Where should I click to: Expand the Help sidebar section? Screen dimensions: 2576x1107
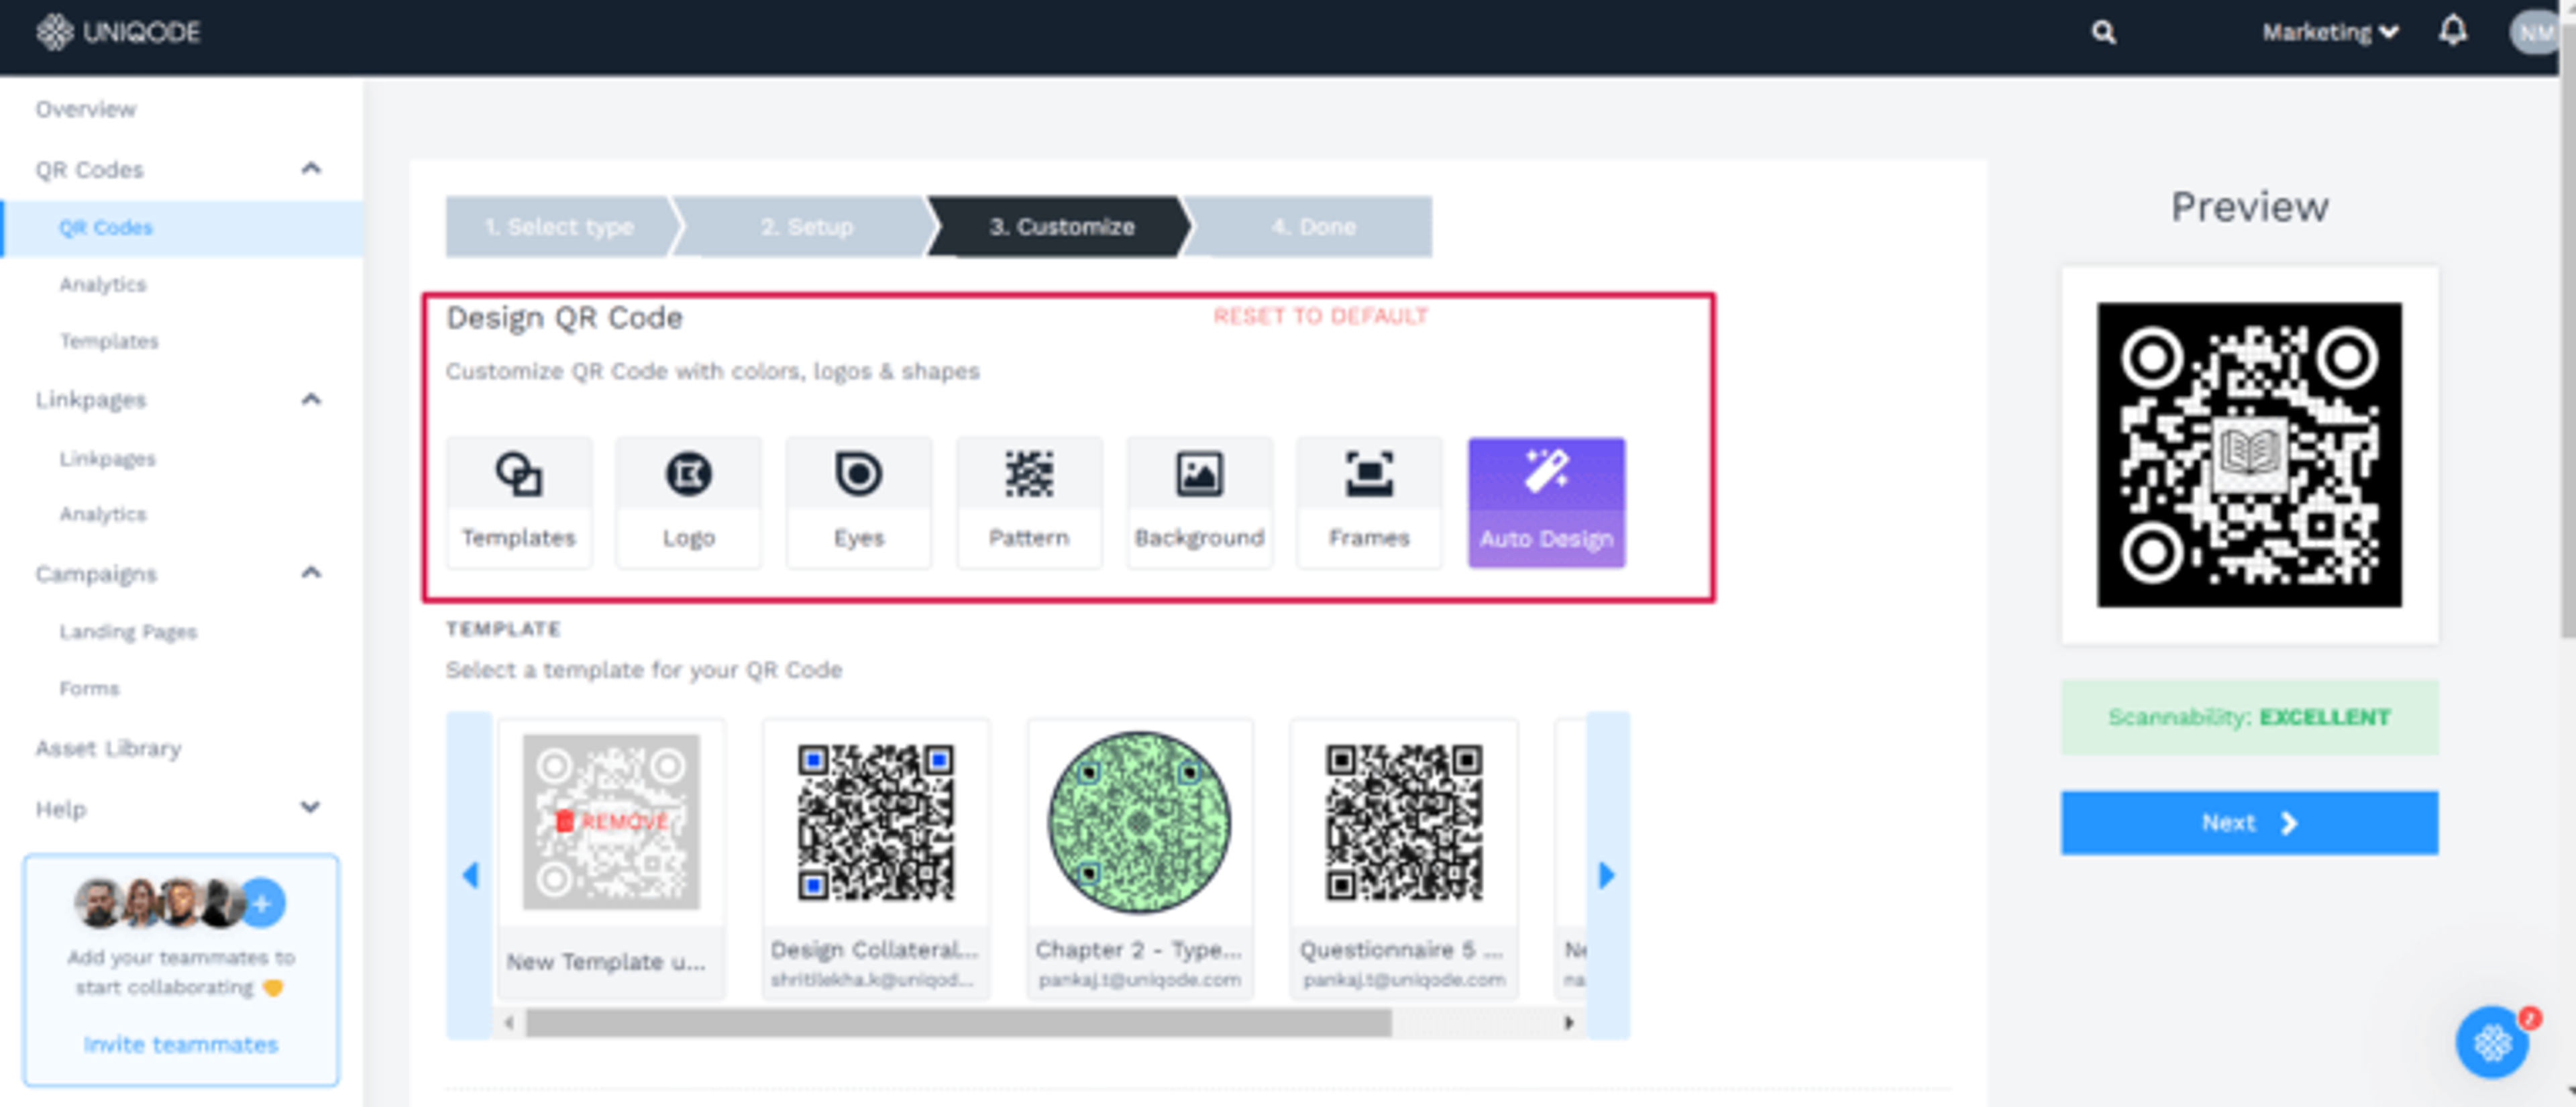point(311,808)
